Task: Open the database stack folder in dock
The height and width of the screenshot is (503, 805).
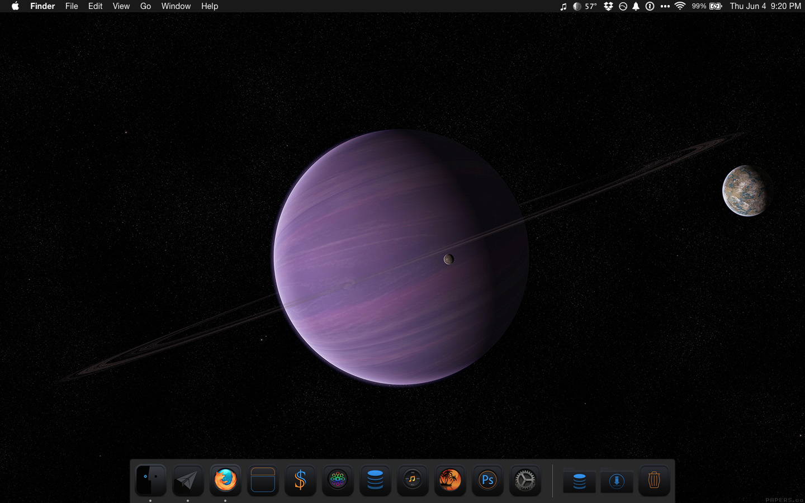Action: [579, 481]
